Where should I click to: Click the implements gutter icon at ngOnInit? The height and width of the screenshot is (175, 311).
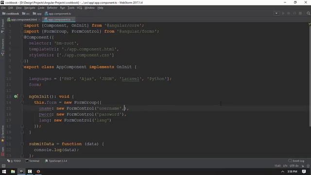point(16,96)
